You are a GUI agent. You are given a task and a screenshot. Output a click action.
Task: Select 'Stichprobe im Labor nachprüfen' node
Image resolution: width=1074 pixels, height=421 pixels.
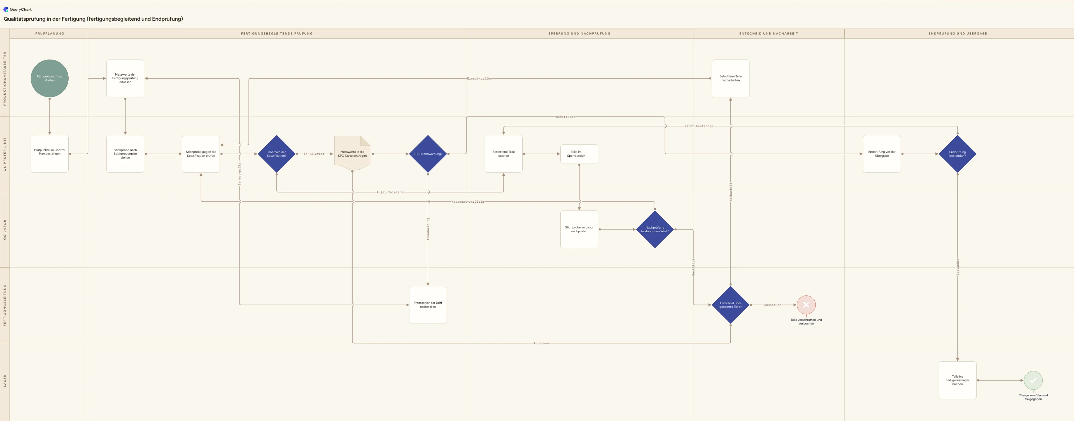tap(579, 229)
